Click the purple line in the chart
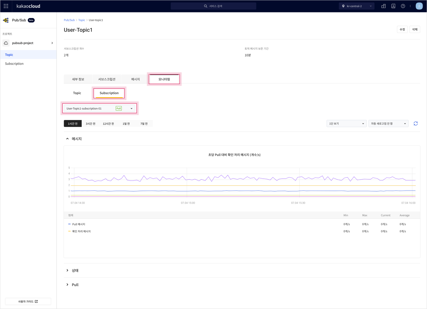The image size is (427, 309). 243,178
